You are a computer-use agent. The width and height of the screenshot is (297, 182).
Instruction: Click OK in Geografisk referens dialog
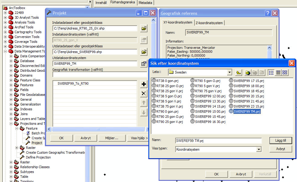pos(216,174)
